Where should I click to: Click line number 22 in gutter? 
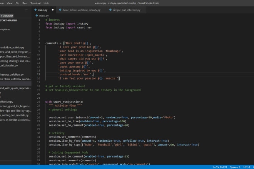coord(38,102)
